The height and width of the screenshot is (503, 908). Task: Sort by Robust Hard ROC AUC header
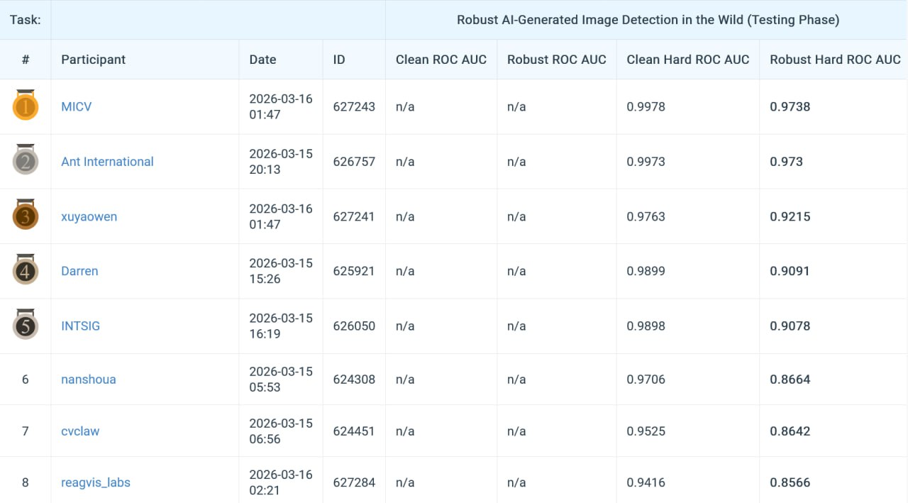836,60
